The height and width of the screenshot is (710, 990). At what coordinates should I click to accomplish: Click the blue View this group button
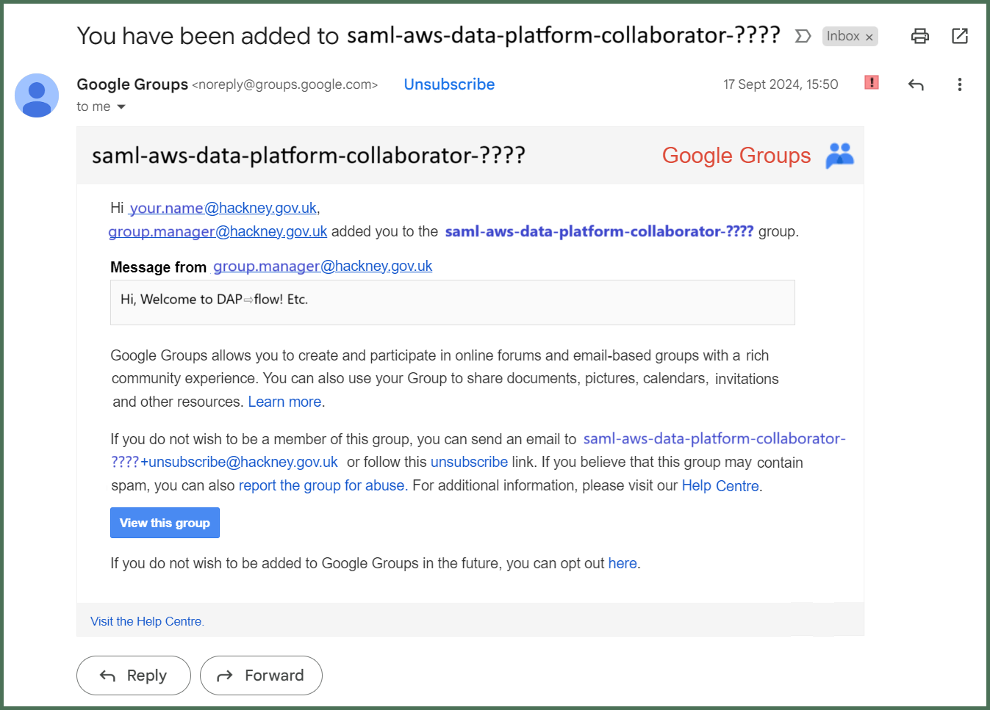[165, 523]
